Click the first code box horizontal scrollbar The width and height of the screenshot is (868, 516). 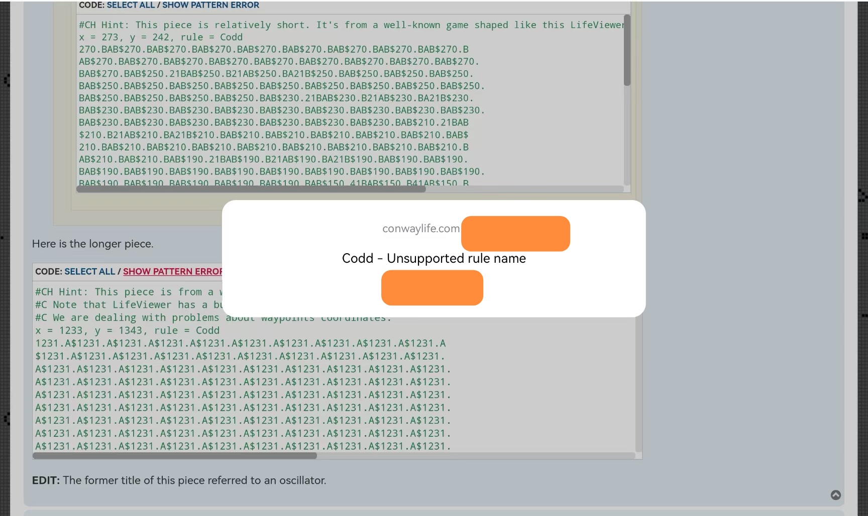pyautogui.click(x=251, y=189)
